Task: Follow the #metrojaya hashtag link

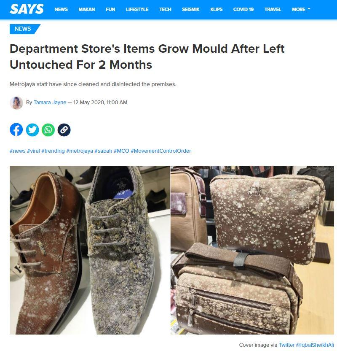Action: pos(79,151)
